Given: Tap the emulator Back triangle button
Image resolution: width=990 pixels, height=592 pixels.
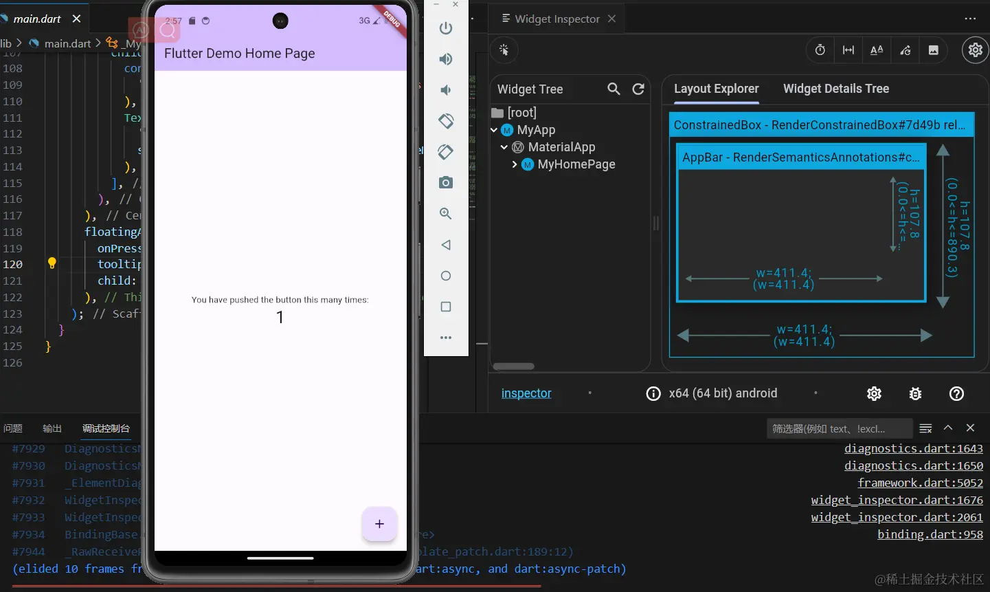Looking at the screenshot, I should click(446, 245).
